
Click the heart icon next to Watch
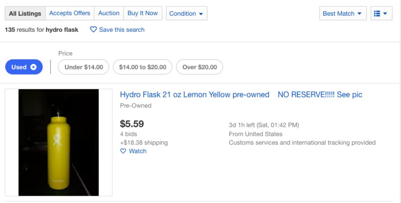pos(123,151)
